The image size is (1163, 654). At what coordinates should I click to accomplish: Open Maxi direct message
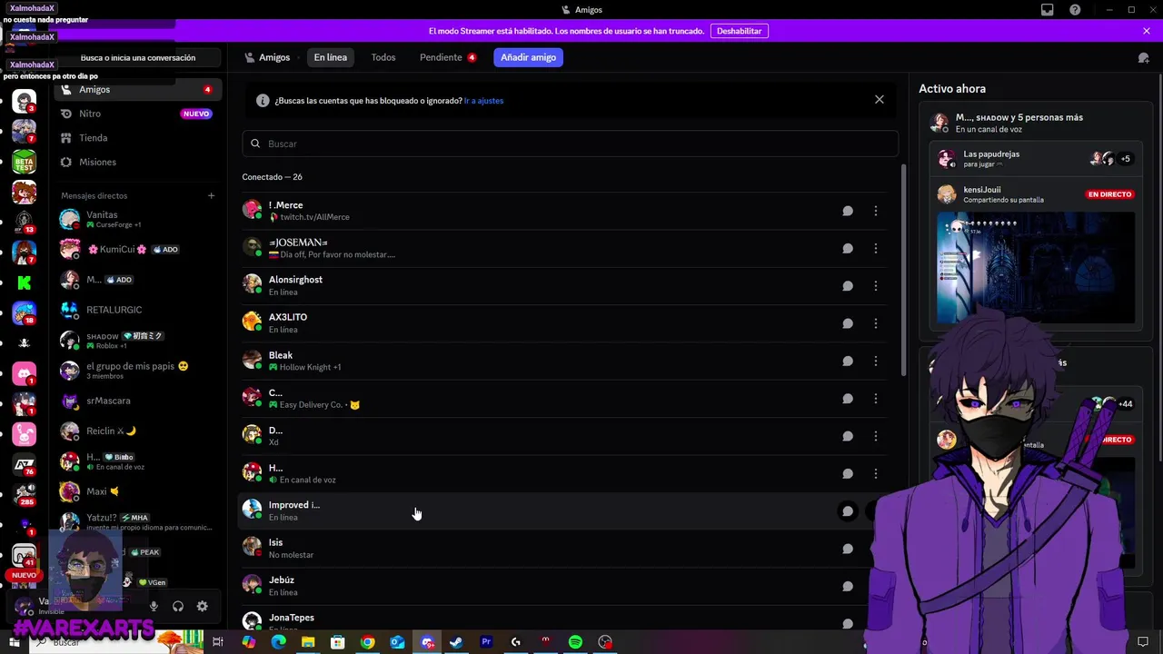click(136, 491)
